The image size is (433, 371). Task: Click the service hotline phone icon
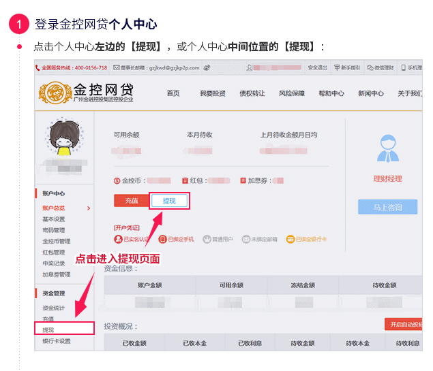(x=38, y=68)
